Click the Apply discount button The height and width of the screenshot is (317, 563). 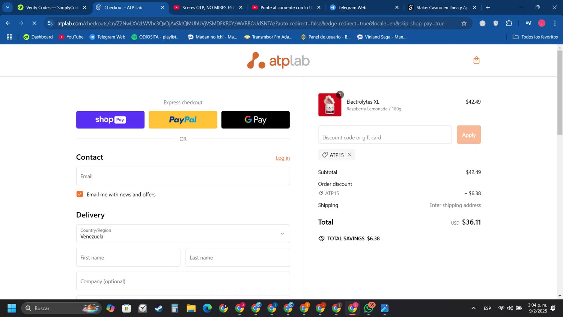pyautogui.click(x=468, y=135)
